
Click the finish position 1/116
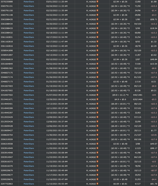(138, 82)
